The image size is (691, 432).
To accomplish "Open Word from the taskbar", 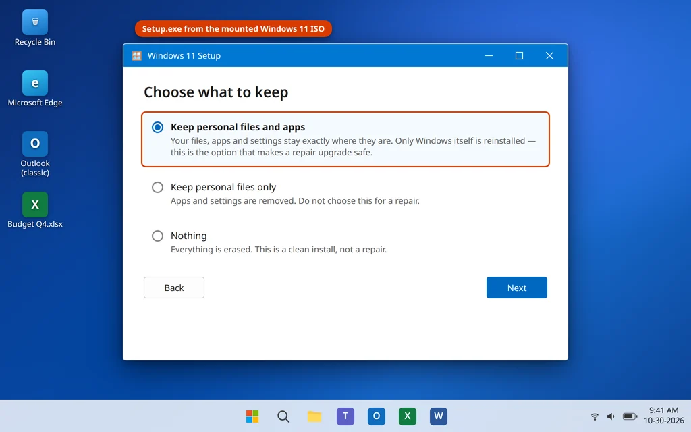I will [x=439, y=416].
